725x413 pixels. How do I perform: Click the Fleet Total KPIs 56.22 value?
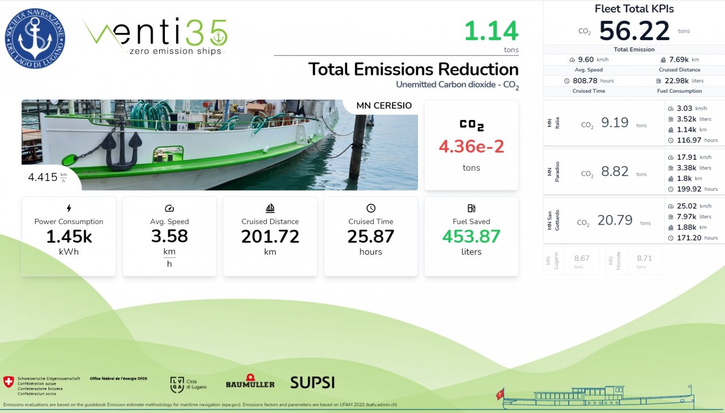tap(634, 31)
